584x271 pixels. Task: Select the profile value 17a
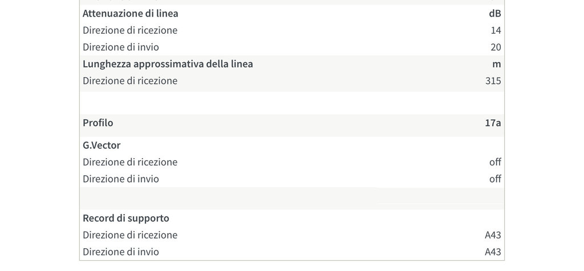tap(493, 123)
